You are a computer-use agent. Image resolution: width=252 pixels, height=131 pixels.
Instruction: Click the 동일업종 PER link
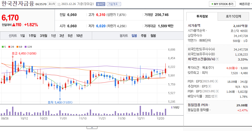pyautogui.click(x=198, y=105)
